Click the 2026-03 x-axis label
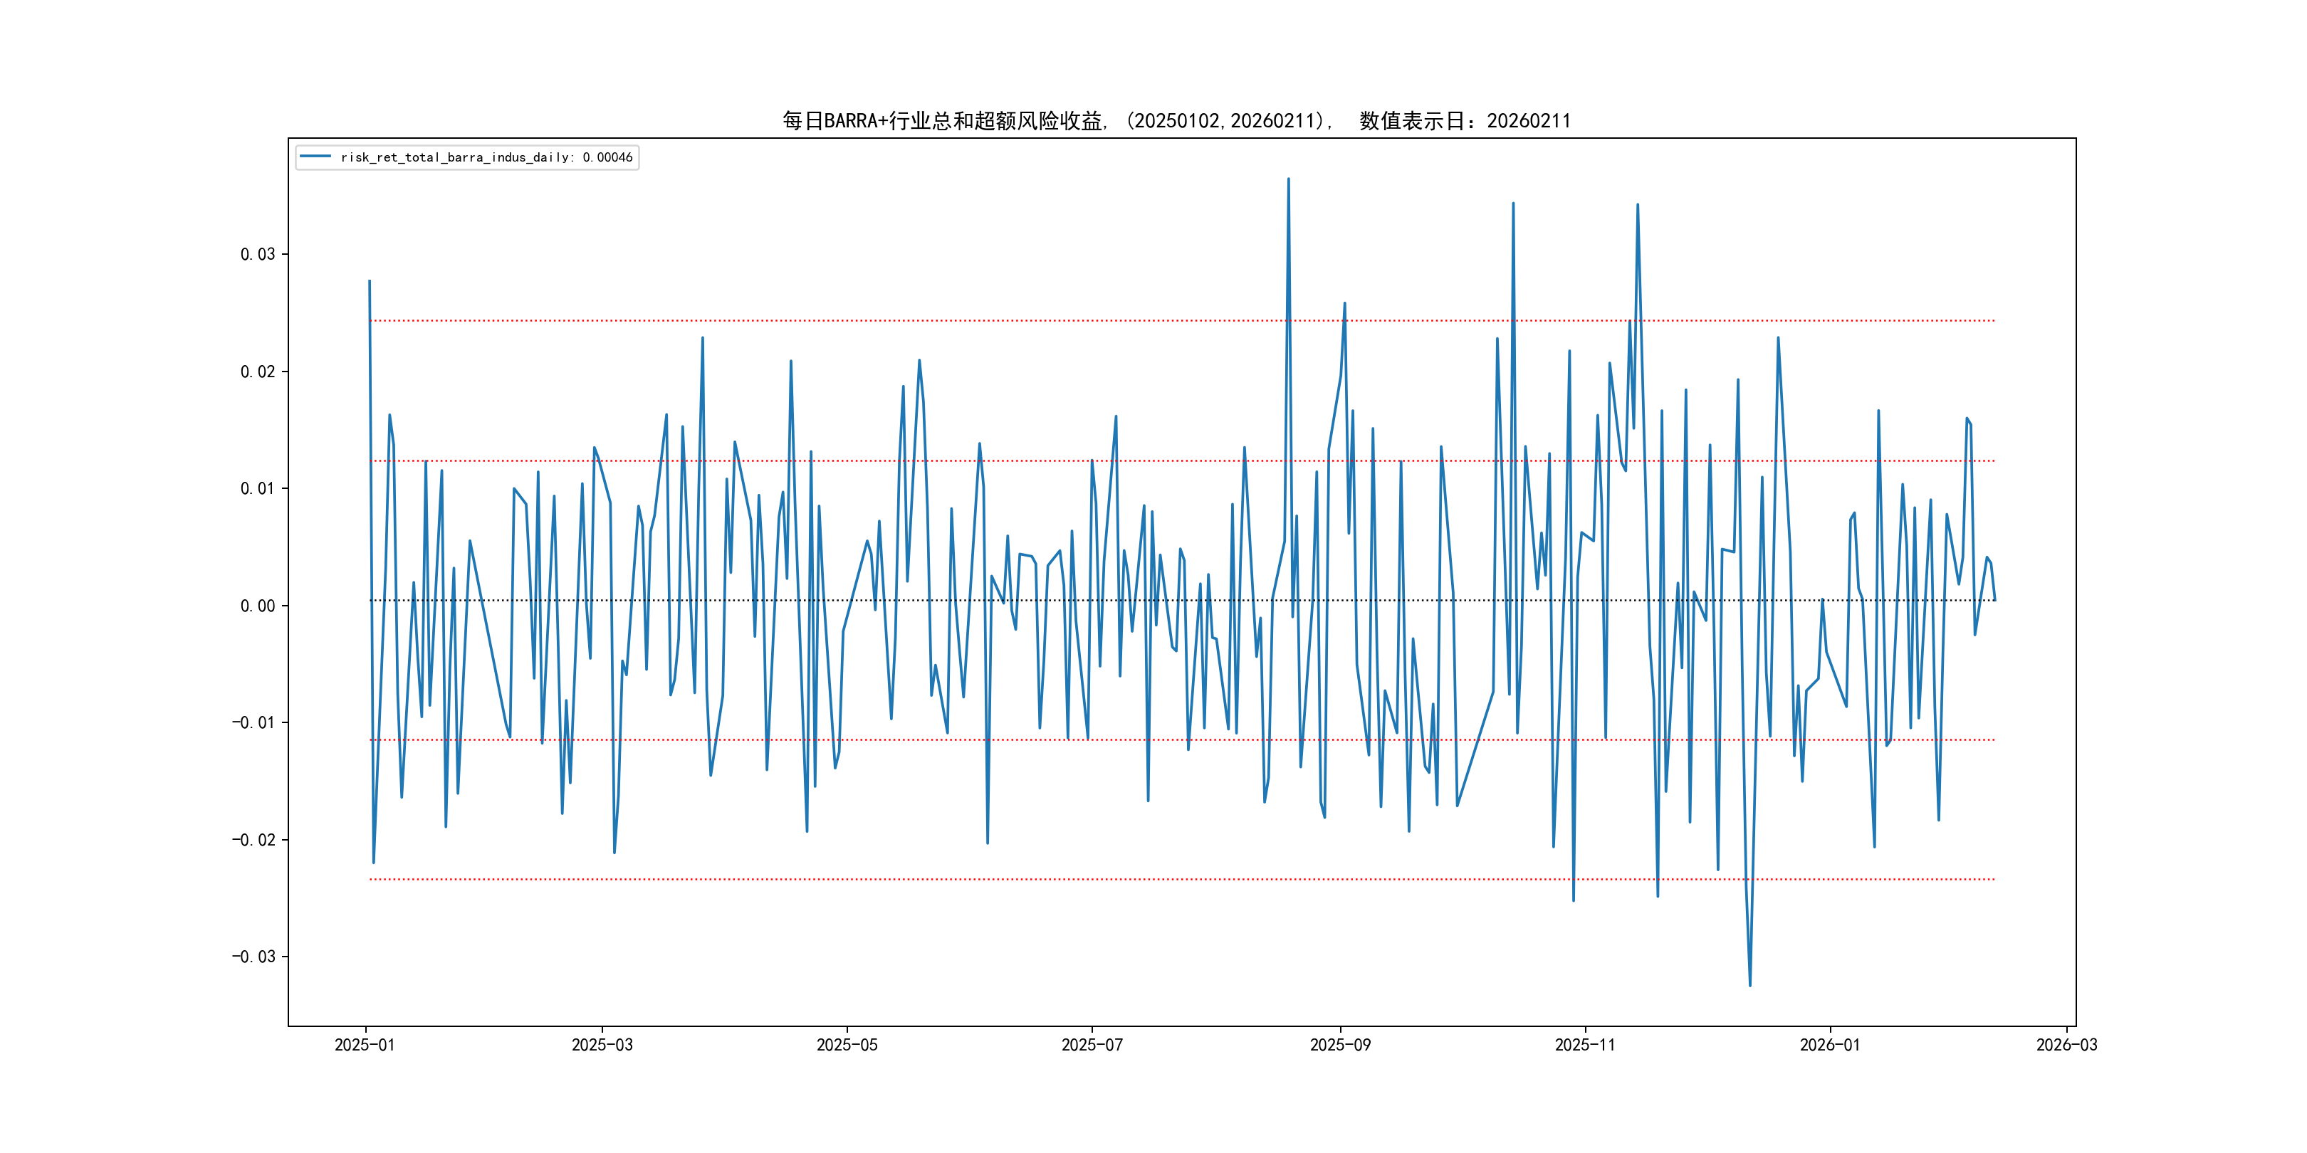 [x=2066, y=1045]
